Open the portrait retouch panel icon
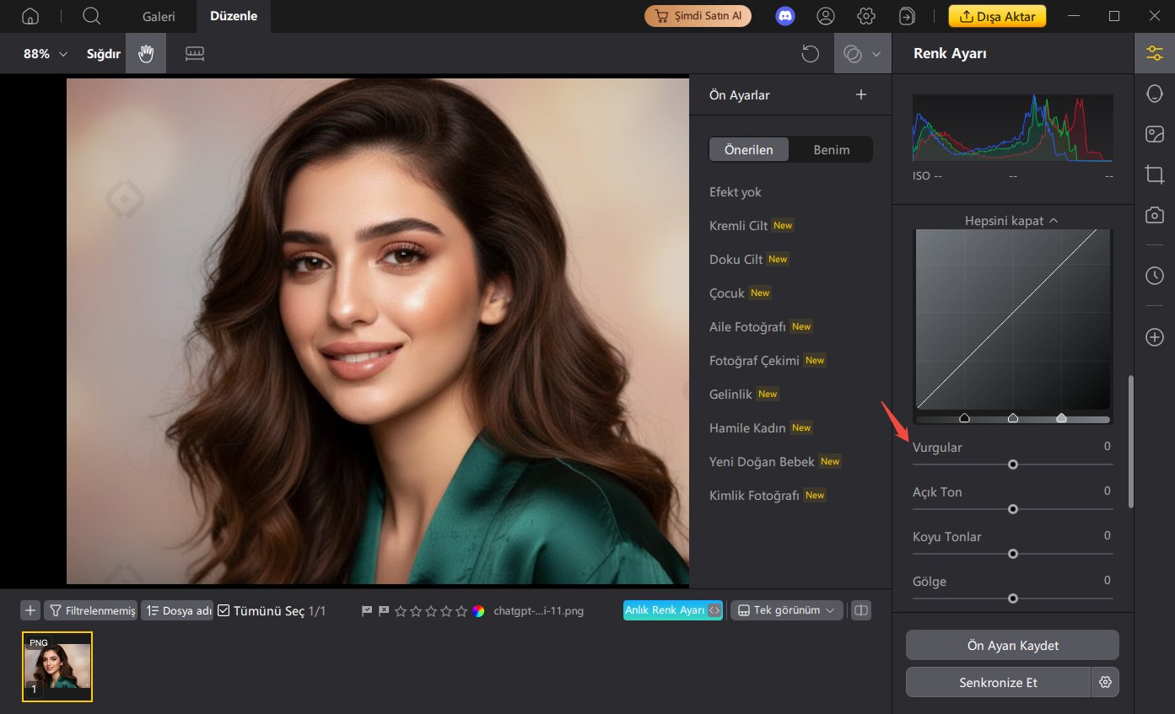The height and width of the screenshot is (714, 1175). pyautogui.click(x=1154, y=94)
